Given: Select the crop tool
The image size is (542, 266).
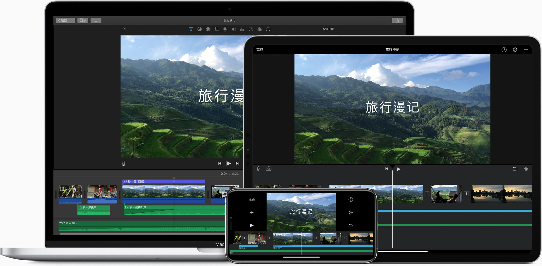Looking at the screenshot, I should 217,29.
